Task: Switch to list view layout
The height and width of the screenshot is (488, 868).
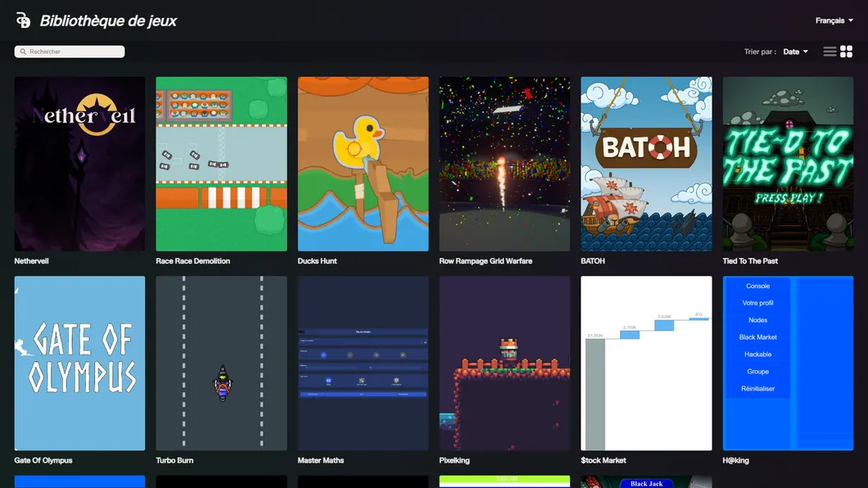Action: 830,52
